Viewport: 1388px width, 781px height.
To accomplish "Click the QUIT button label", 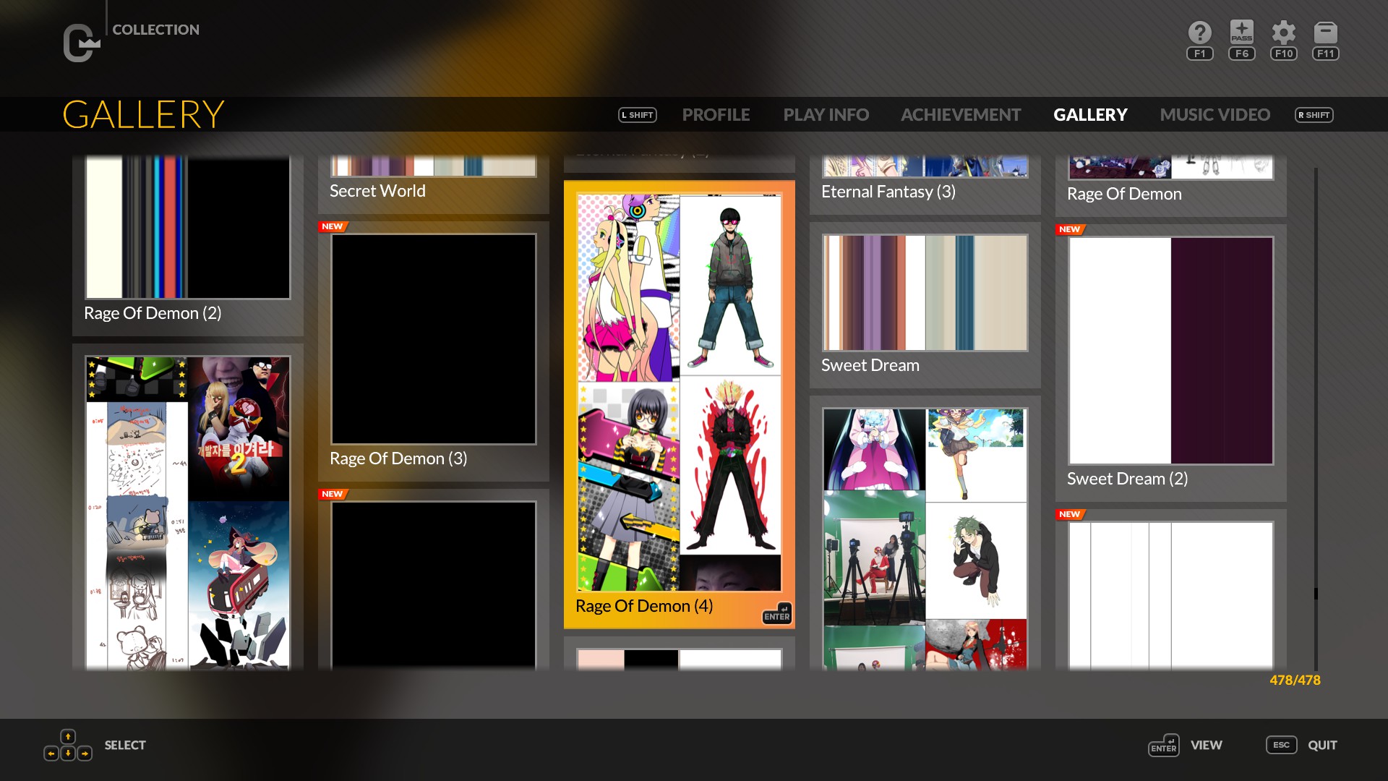I will click(x=1322, y=745).
